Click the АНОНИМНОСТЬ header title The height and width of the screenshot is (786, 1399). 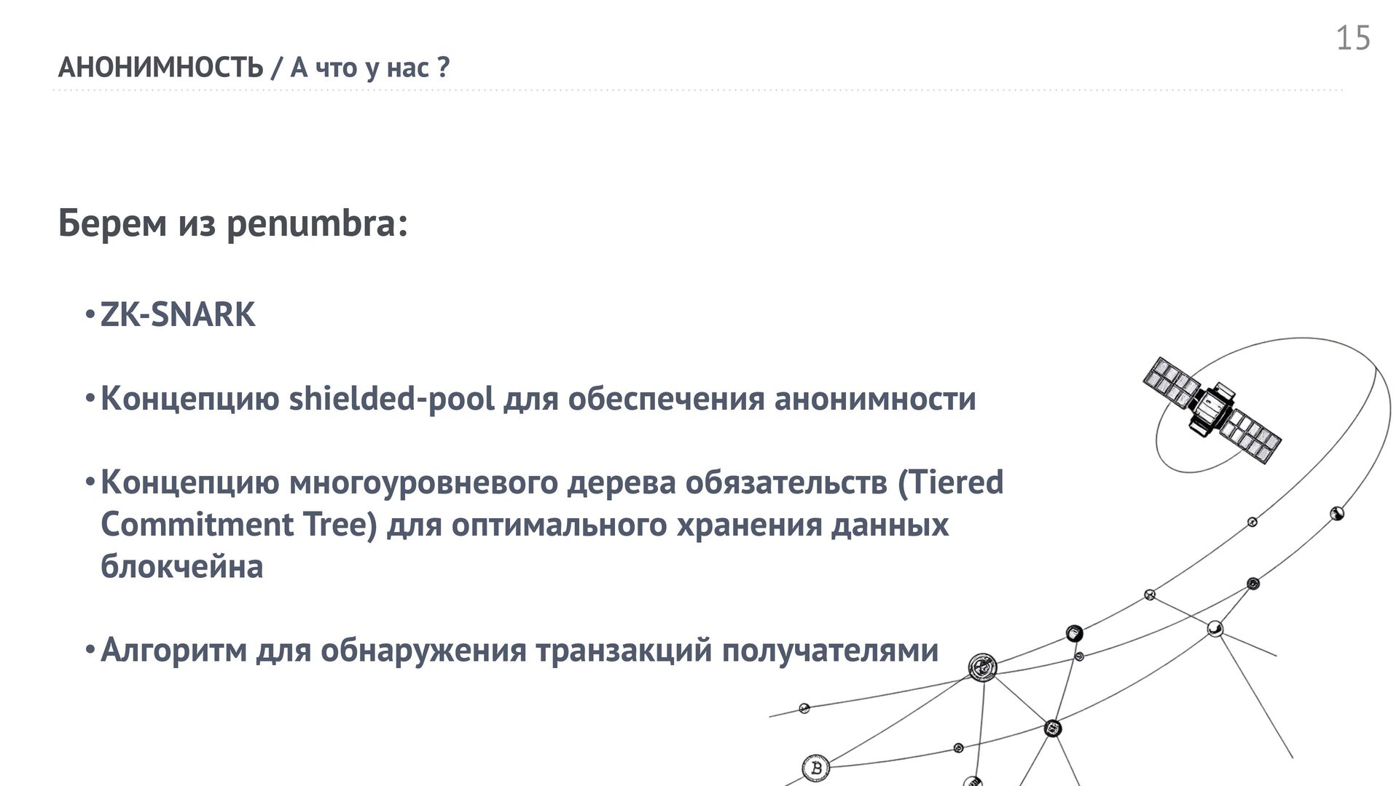click(x=160, y=68)
